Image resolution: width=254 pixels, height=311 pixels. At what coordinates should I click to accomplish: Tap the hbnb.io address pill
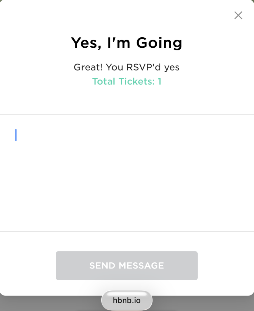pyautogui.click(x=127, y=301)
